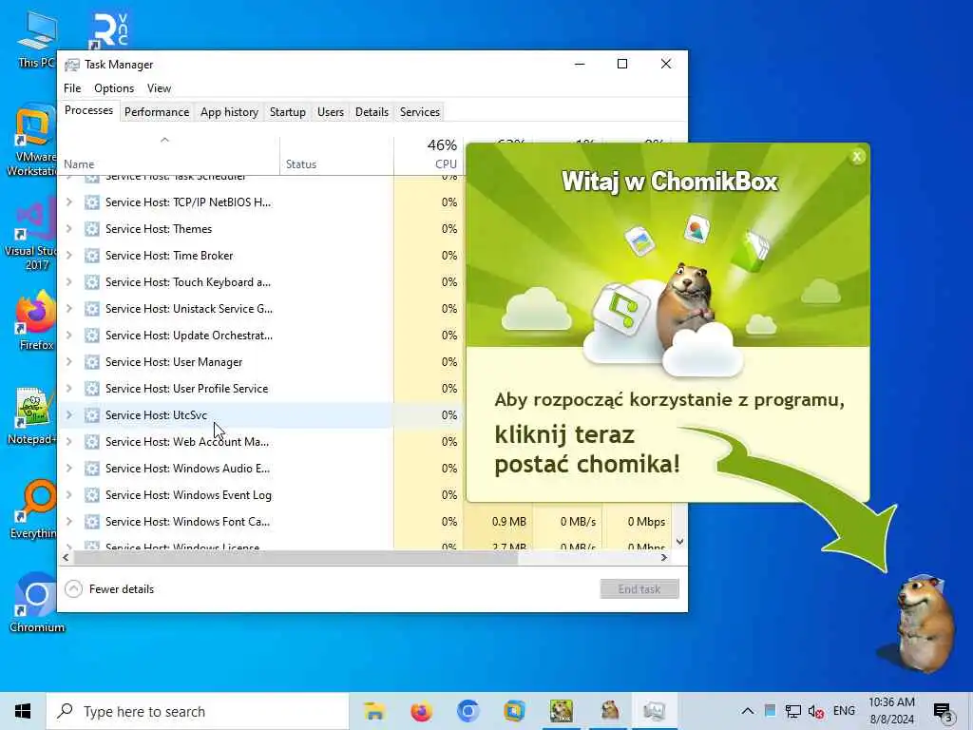Switch to the Details tab
Viewport: 973px width, 730px height.
coord(372,112)
